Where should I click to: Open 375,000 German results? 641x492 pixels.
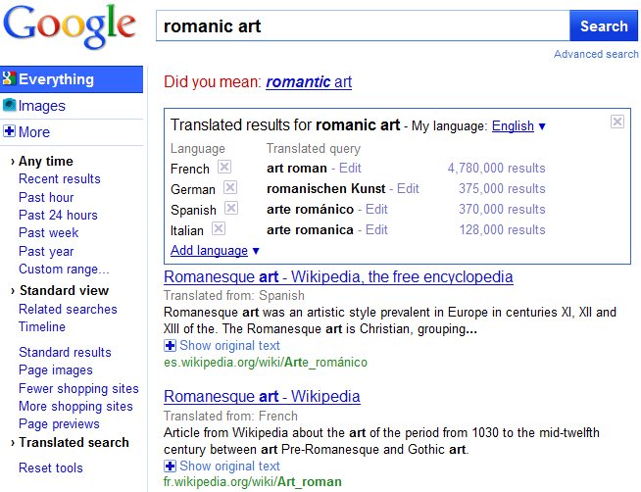click(502, 188)
